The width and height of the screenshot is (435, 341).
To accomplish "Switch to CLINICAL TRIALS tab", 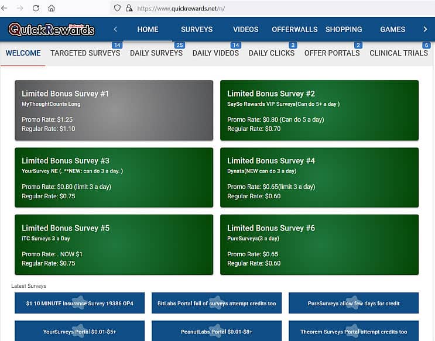I will click(x=399, y=53).
